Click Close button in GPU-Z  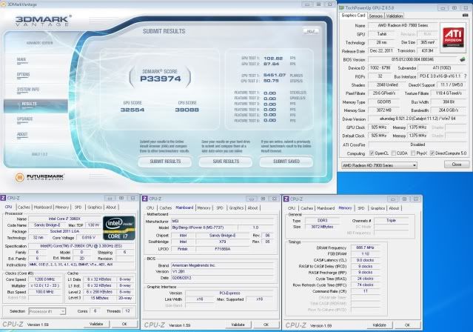(x=457, y=165)
